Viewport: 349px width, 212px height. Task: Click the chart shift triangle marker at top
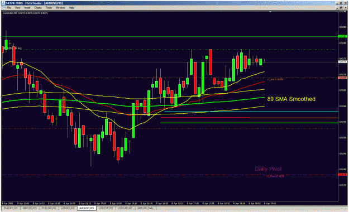(270, 12)
